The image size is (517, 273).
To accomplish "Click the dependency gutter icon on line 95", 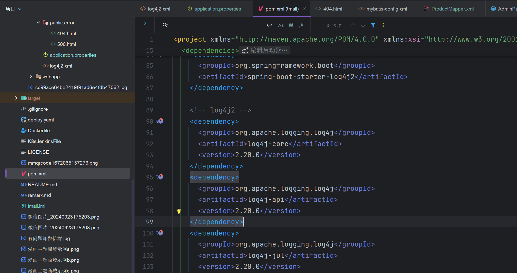I will (160, 177).
